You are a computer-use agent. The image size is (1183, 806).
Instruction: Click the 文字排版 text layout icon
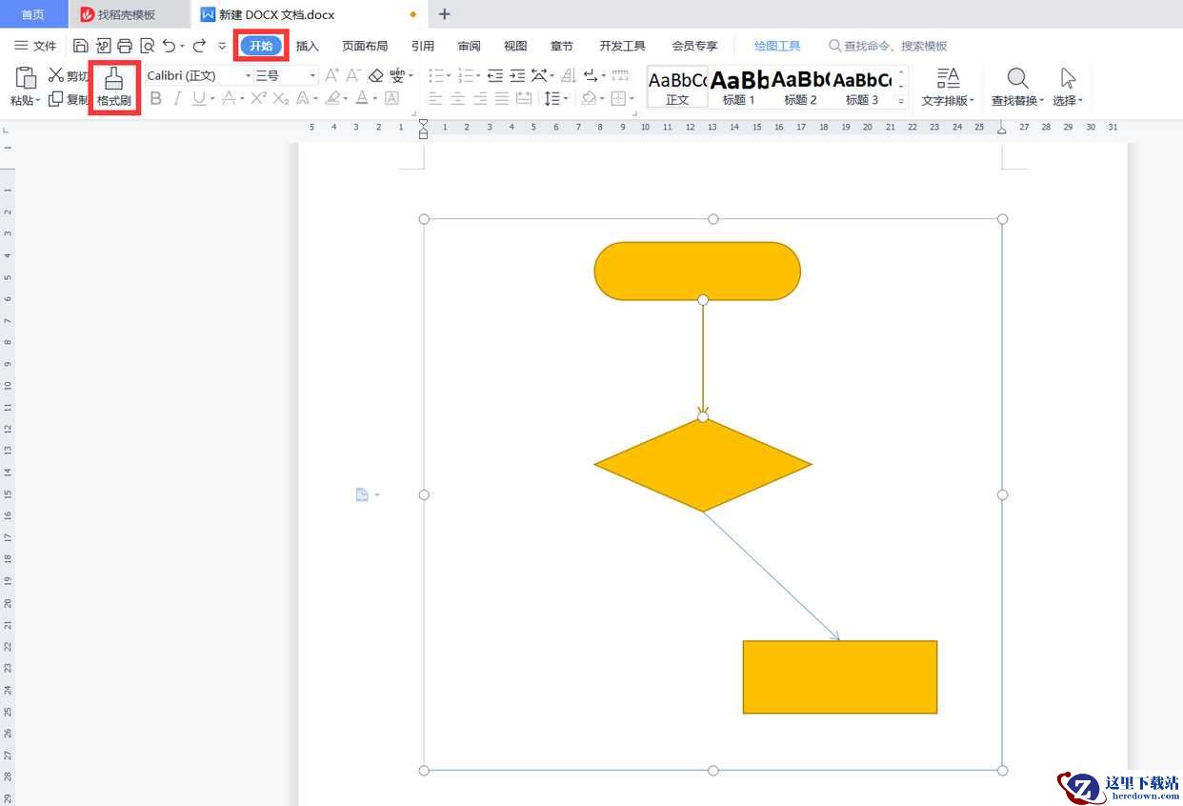(x=948, y=87)
